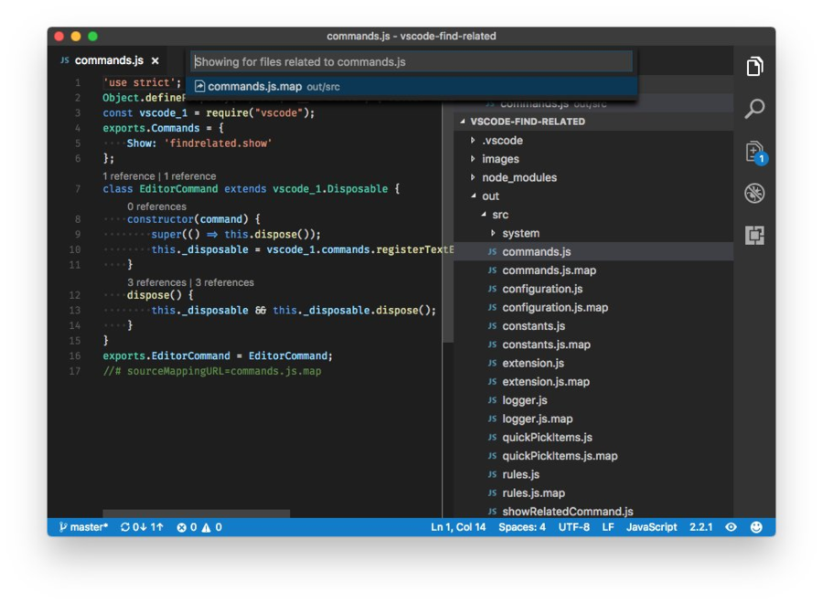823x604 pixels.
Task: Open the Debug view icon
Action: coord(754,194)
